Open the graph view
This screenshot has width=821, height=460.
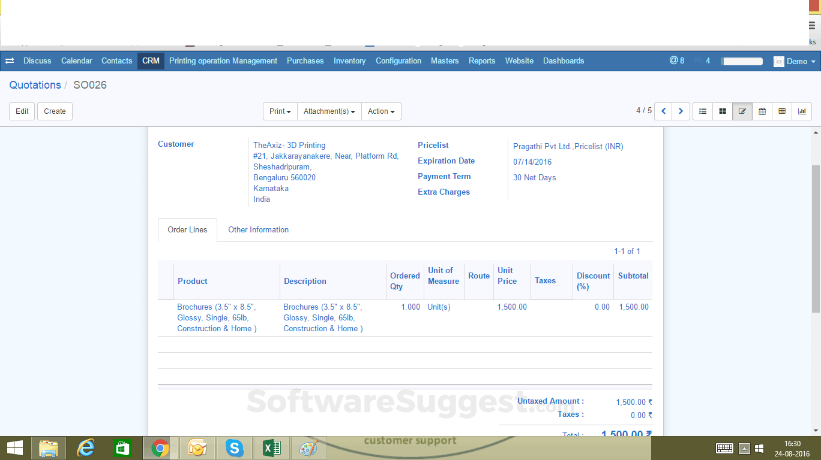(802, 111)
